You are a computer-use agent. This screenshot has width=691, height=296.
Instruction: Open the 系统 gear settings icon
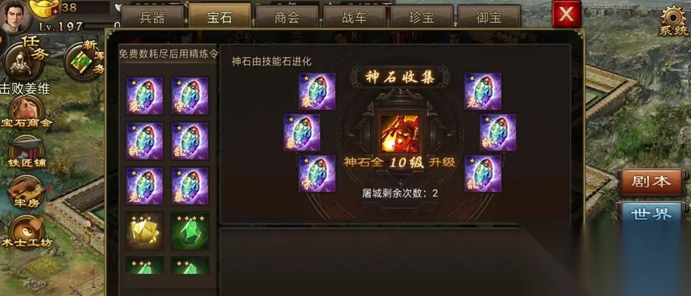[673, 20]
